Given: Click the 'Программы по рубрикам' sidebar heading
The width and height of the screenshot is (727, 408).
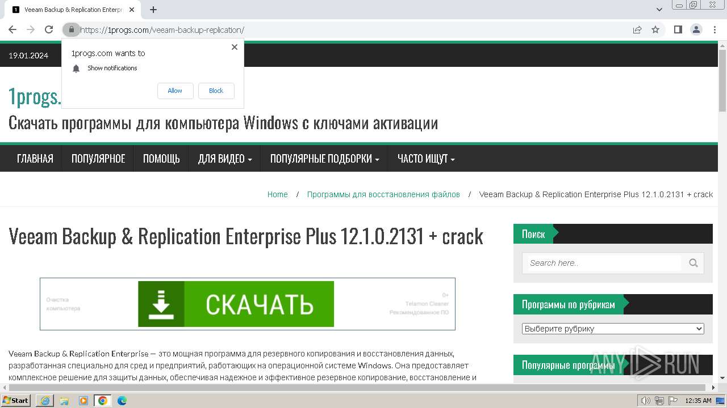Looking at the screenshot, I should point(569,304).
